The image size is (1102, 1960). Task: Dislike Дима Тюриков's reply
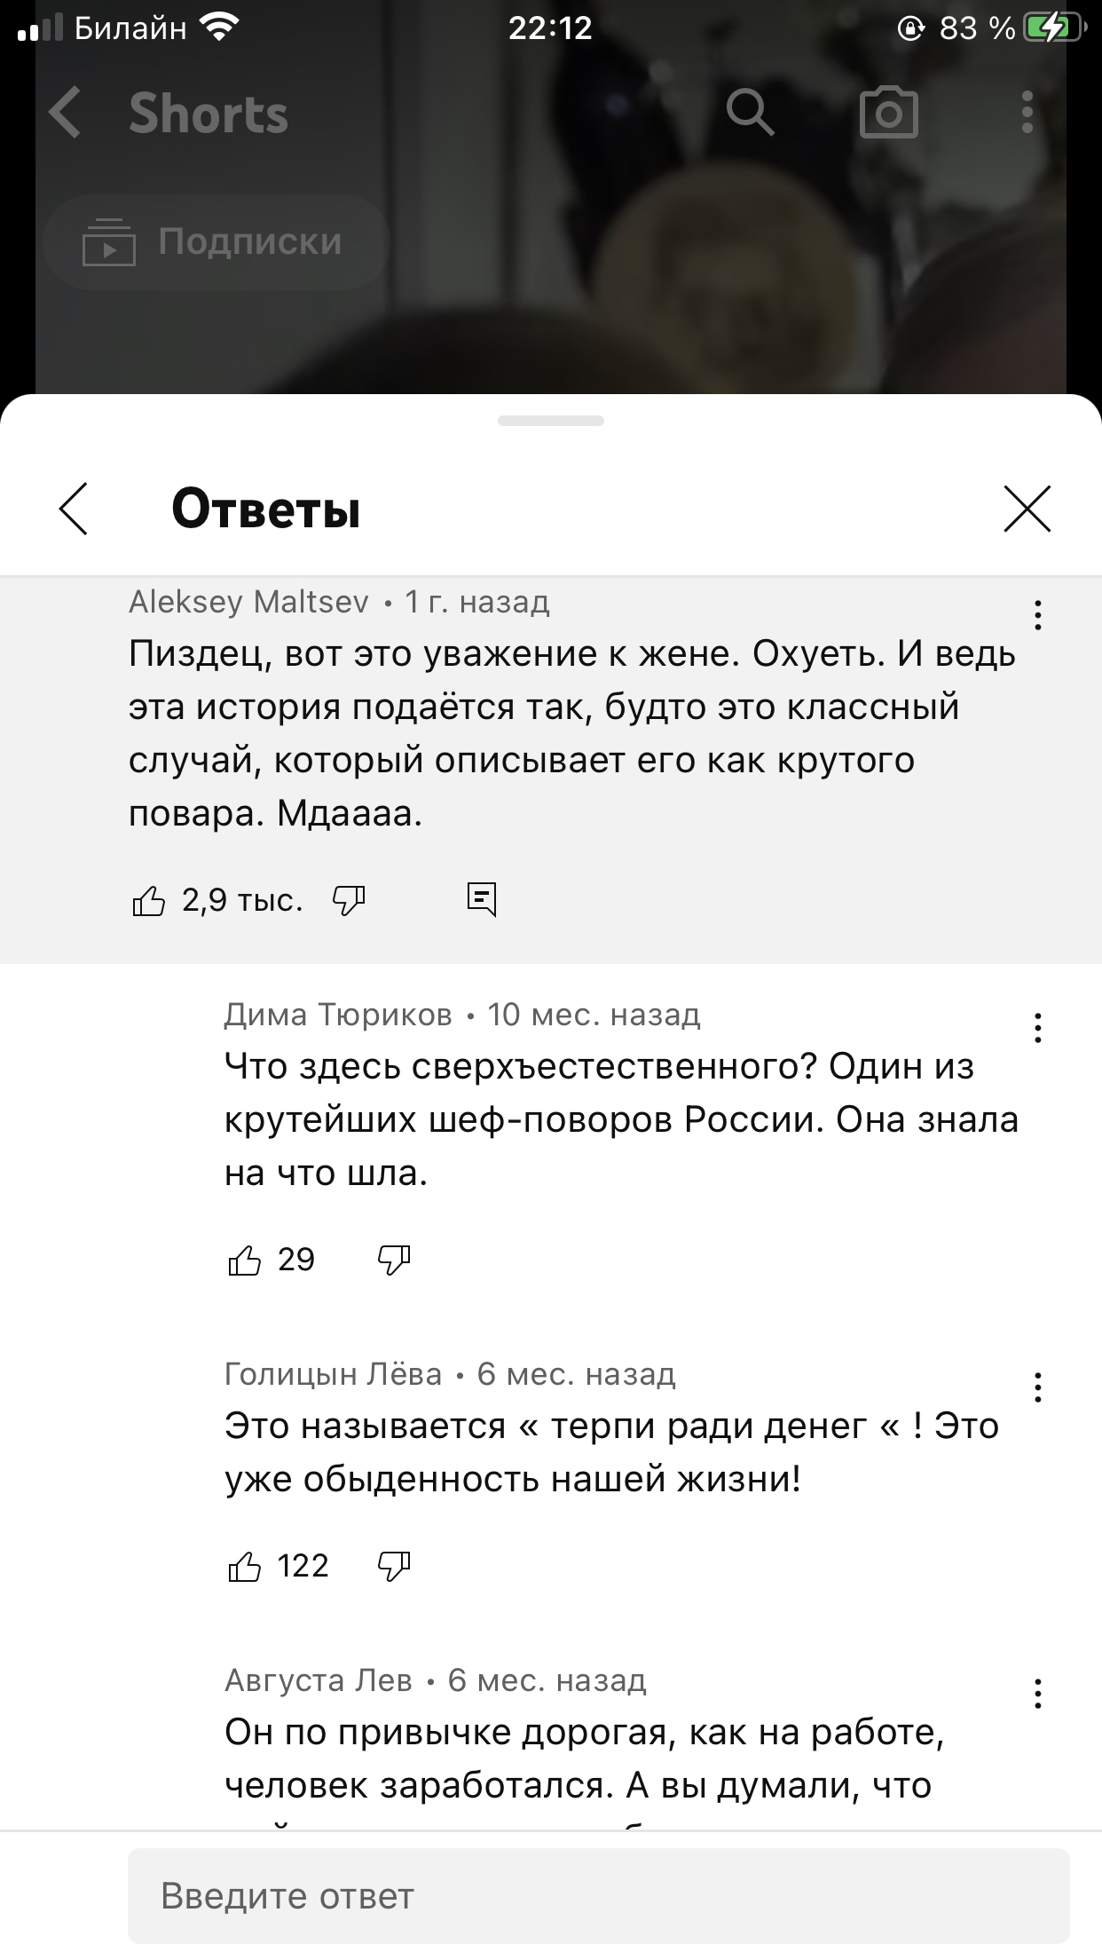[x=394, y=1260]
